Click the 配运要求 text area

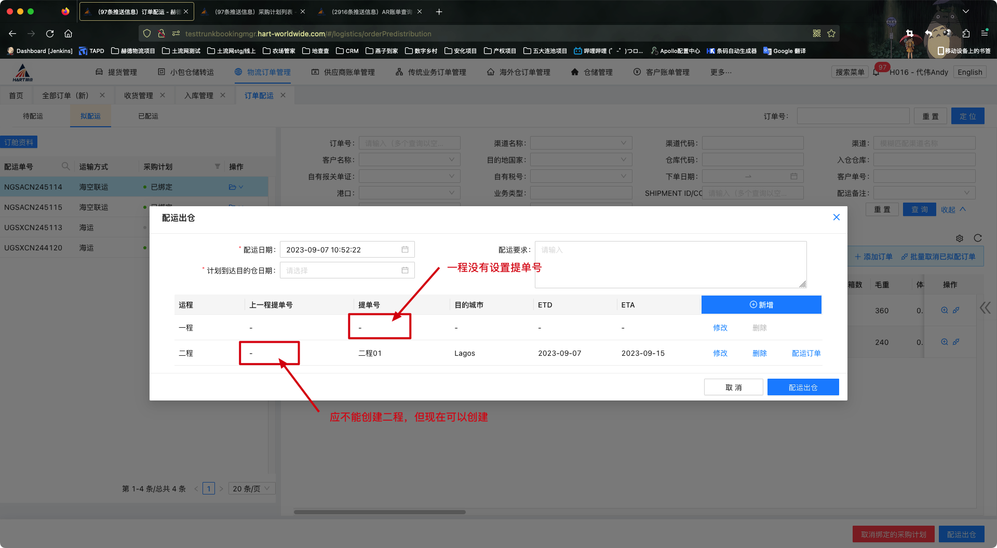click(670, 264)
